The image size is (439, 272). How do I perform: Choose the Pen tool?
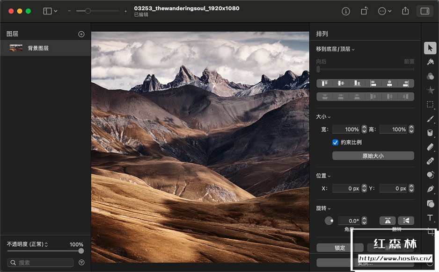[431, 189]
